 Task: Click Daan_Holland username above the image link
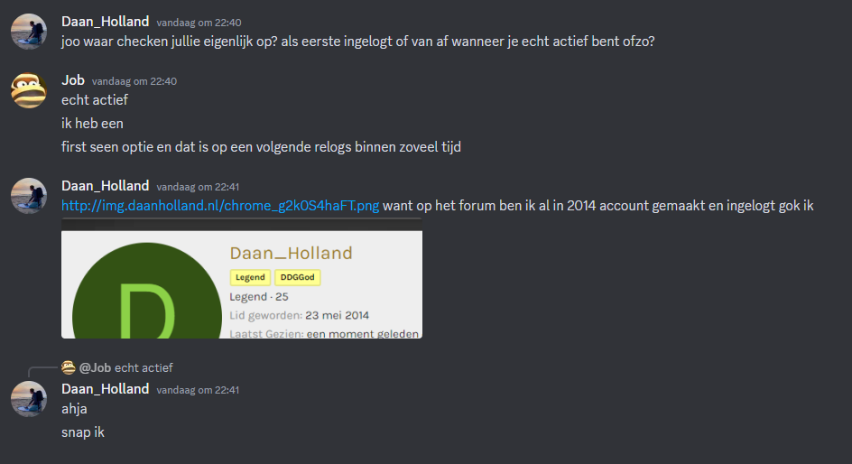coord(106,186)
